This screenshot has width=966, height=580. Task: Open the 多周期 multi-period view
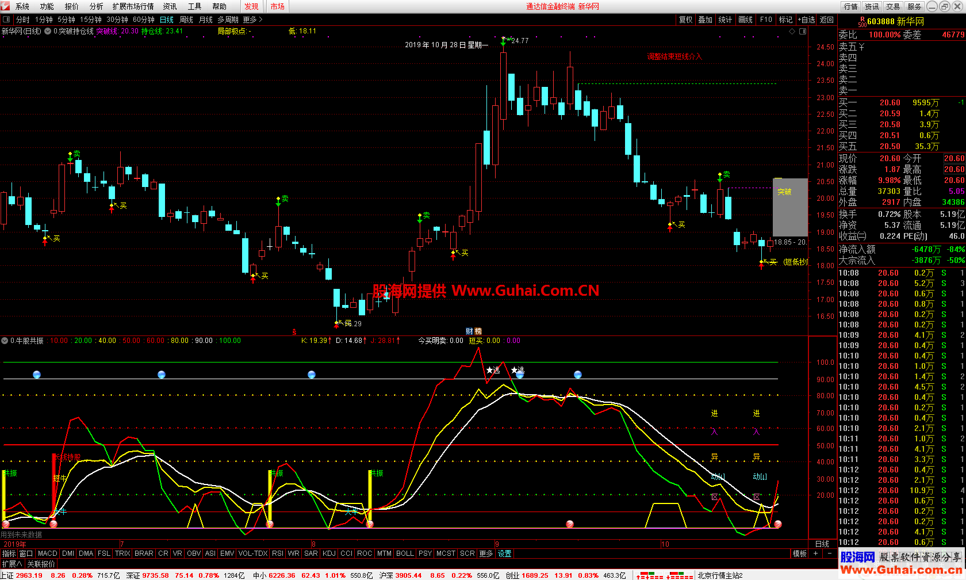pos(228,20)
